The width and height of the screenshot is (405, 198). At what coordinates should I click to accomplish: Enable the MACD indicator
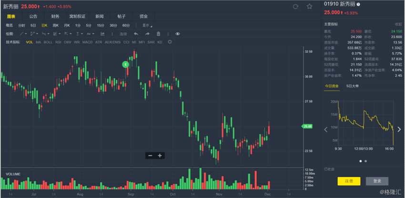pyautogui.click(x=87, y=42)
